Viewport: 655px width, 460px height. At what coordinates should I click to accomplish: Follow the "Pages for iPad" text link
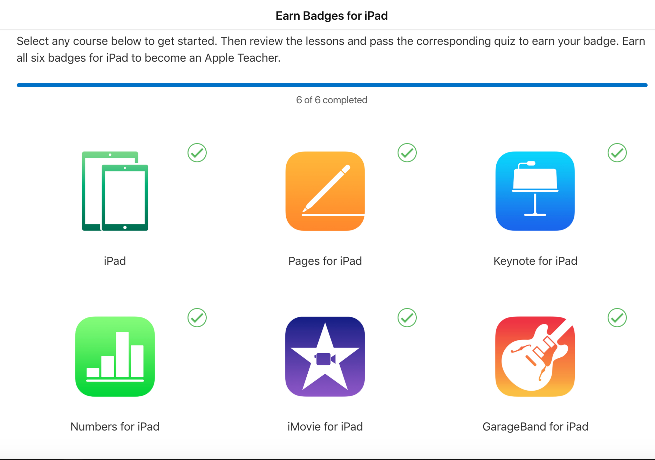[325, 261]
